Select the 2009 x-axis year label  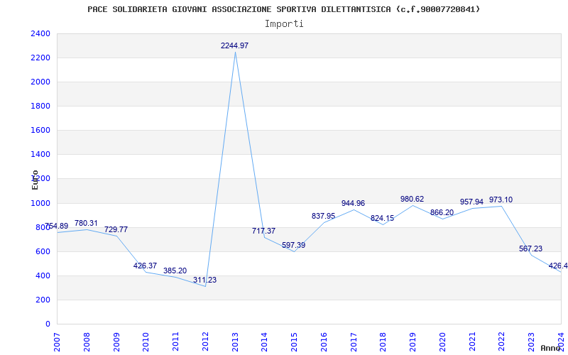116,342
